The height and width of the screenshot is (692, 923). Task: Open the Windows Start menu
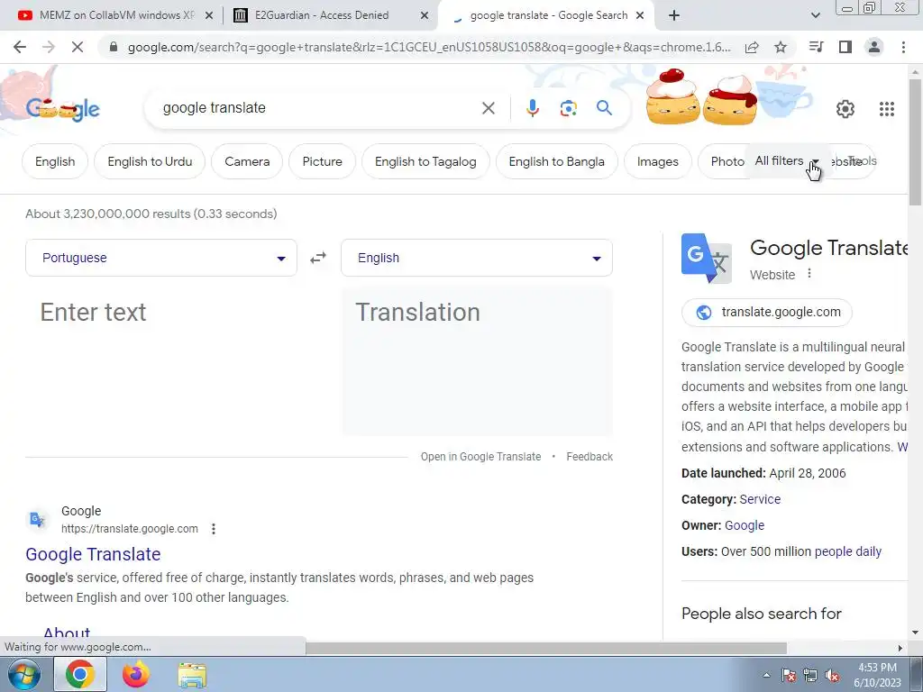click(24, 674)
